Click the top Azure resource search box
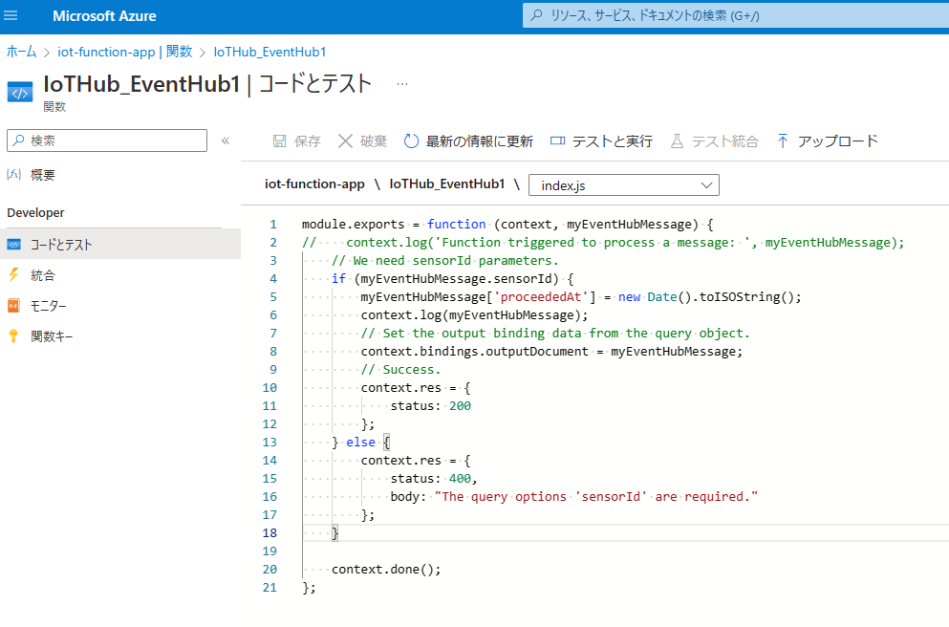Image resolution: width=949 pixels, height=627 pixels. (736, 16)
